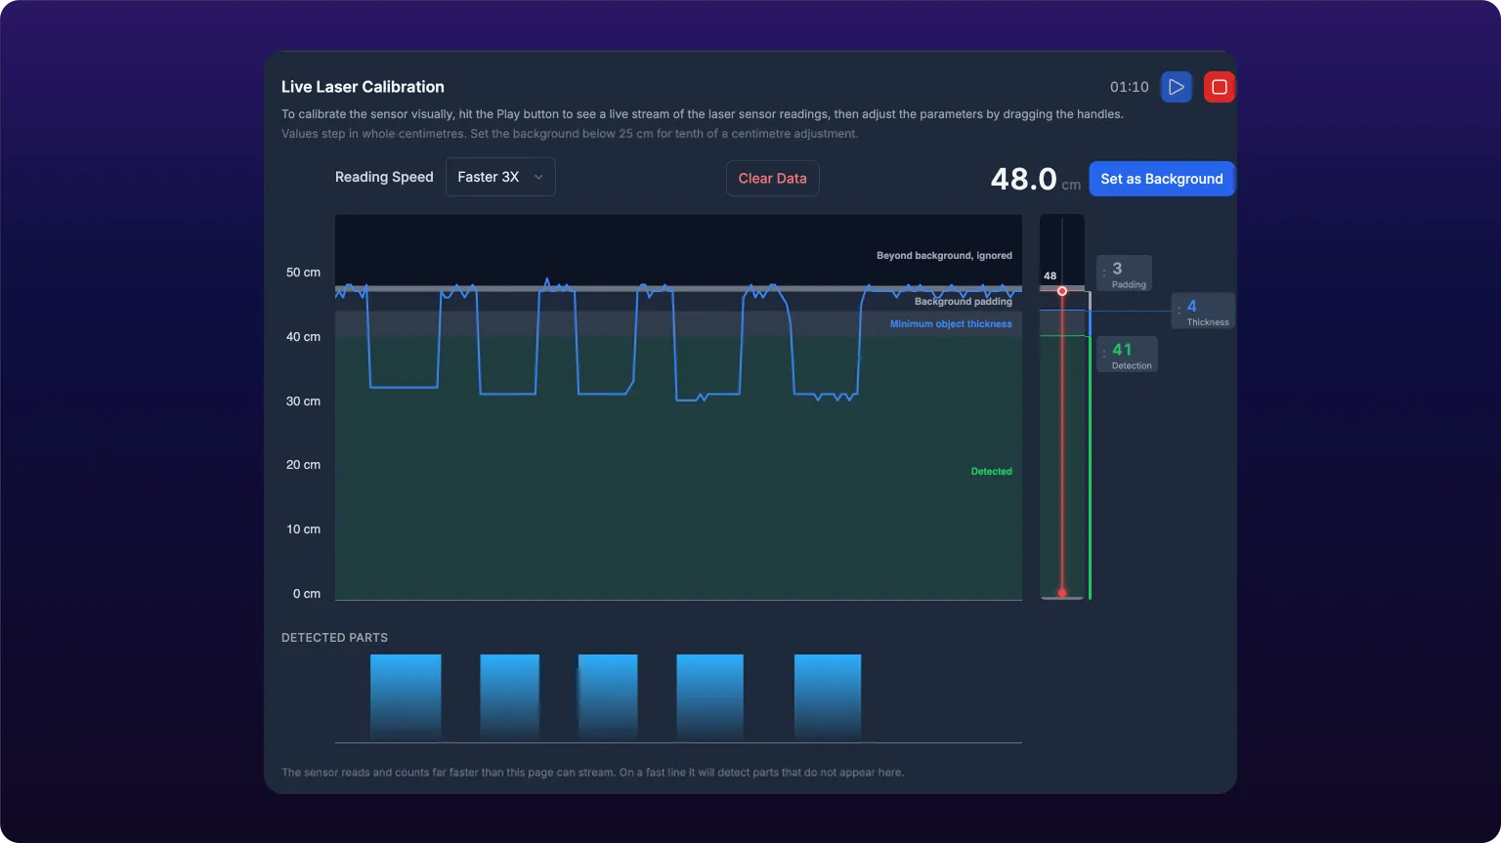The height and width of the screenshot is (843, 1501).
Task: Click the green 'Detected' chart label
Action: 991,472
